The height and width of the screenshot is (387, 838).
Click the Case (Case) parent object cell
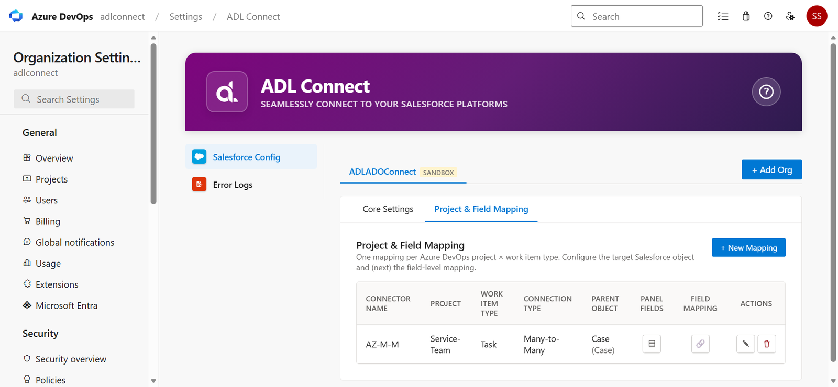click(x=603, y=344)
